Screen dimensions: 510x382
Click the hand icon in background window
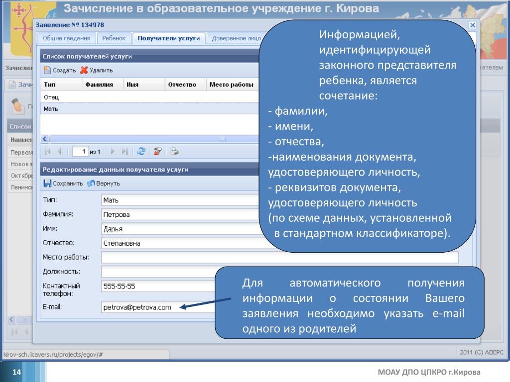click(x=17, y=105)
